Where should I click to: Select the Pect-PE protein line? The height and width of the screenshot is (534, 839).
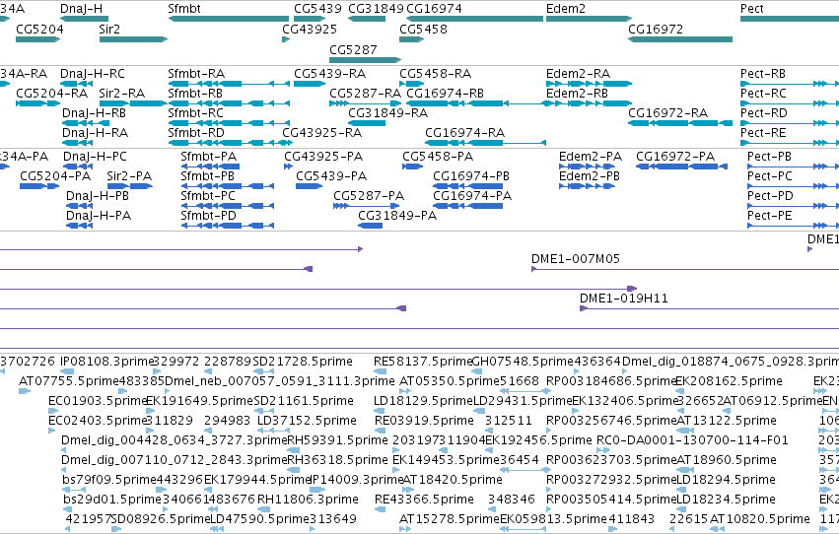point(793,226)
